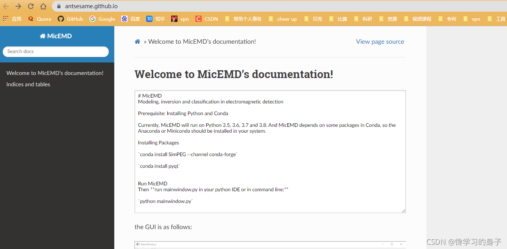
Task: Click the breadcrumb home icon
Action: pyautogui.click(x=137, y=41)
